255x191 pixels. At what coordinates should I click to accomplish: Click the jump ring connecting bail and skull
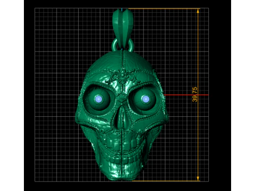122,45
